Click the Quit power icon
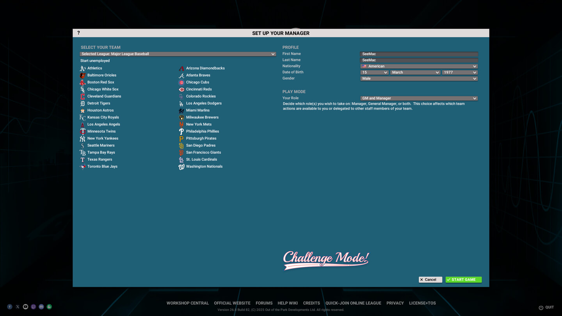 click(x=541, y=307)
